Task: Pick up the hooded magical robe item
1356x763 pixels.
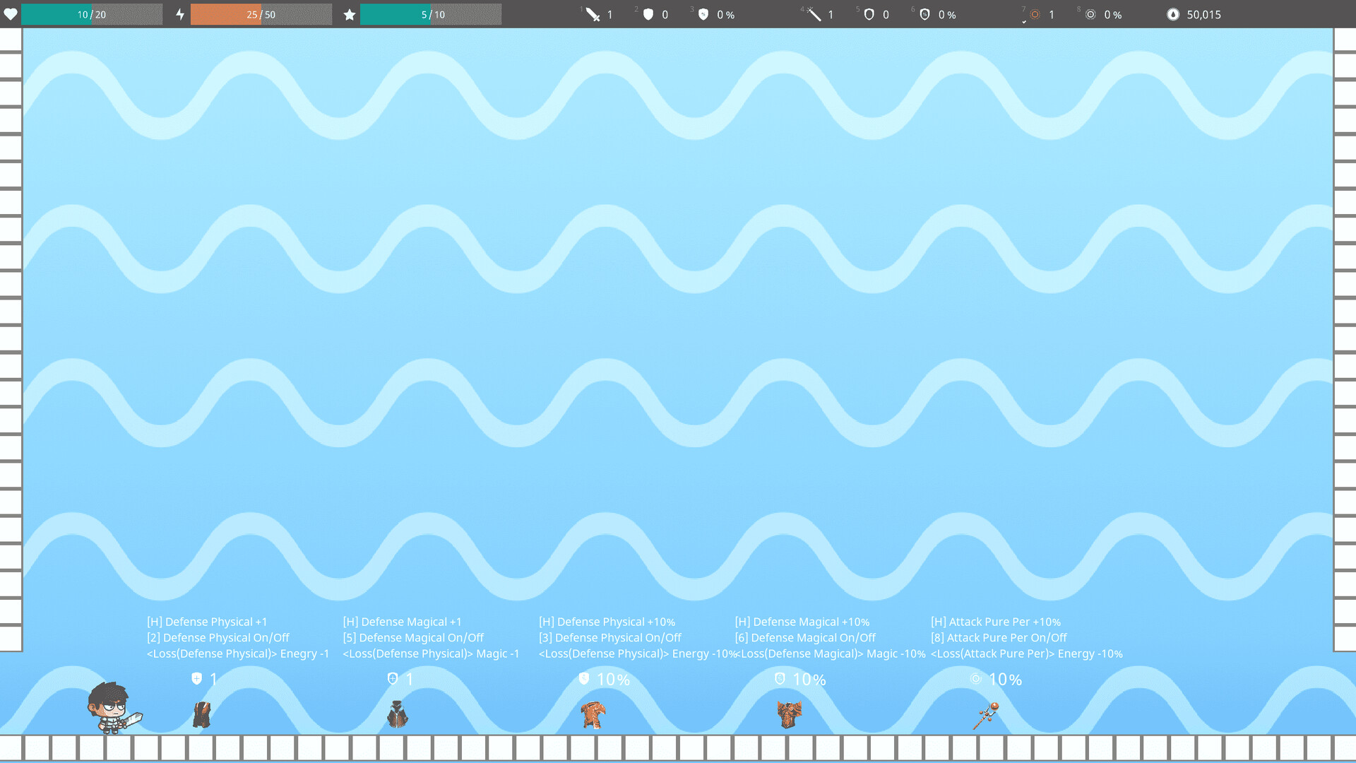Action: click(398, 715)
